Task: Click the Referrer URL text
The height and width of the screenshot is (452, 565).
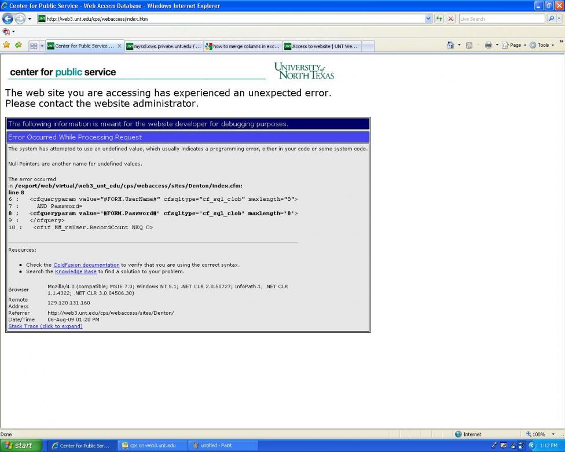Action: [111, 313]
